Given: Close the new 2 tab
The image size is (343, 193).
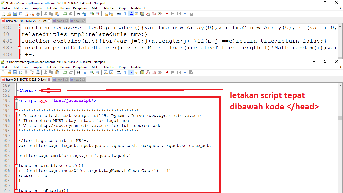Looking at the screenshot, I should 84,21.
